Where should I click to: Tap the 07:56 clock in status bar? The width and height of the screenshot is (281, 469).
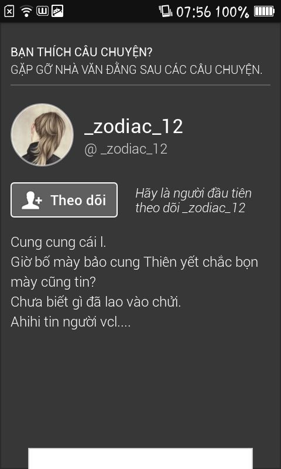194,12
